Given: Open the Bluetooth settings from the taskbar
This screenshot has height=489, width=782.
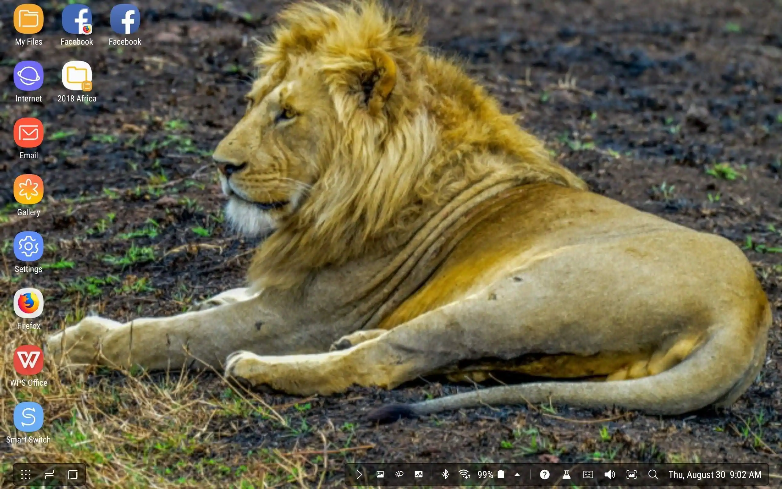Looking at the screenshot, I should (445, 474).
